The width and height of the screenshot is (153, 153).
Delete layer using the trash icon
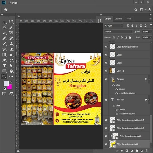(x=146, y=151)
